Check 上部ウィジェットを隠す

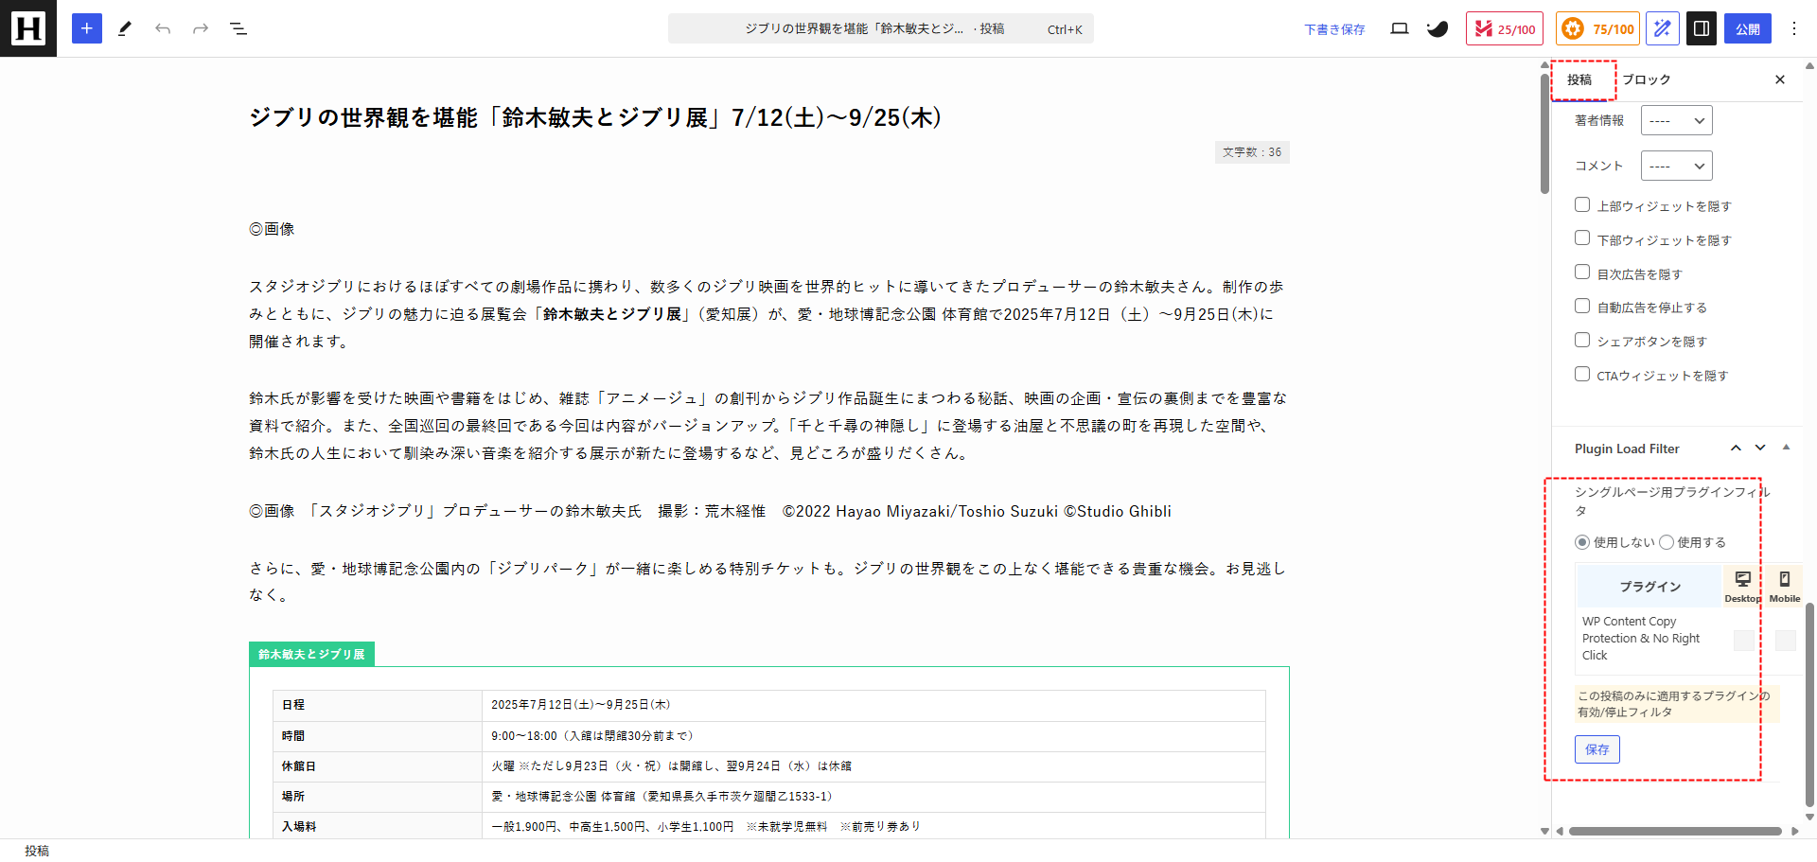(x=1582, y=204)
